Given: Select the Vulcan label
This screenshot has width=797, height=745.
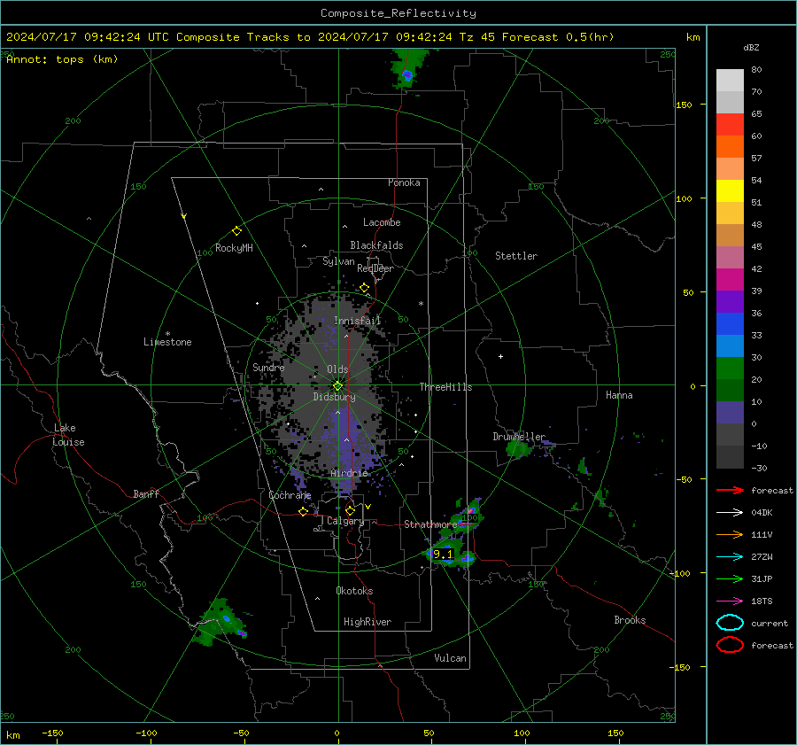Looking at the screenshot, I should pyautogui.click(x=451, y=658).
